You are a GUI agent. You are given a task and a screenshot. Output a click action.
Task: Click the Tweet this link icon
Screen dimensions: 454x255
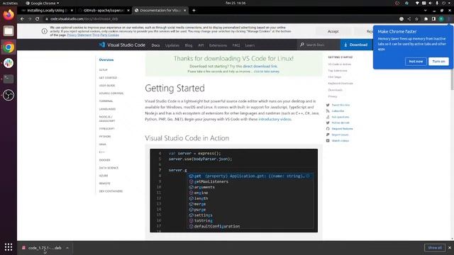tap(328, 105)
